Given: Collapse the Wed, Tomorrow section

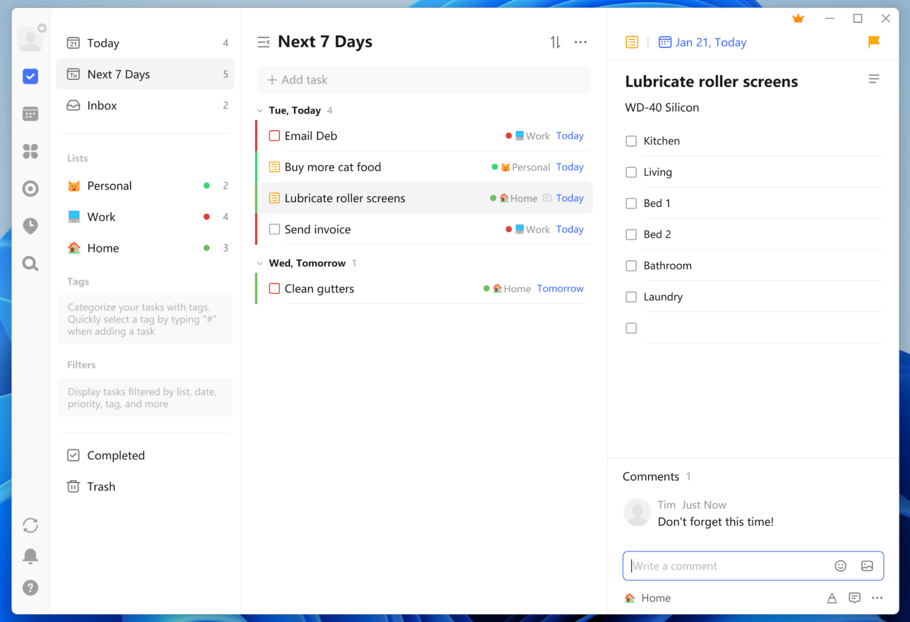Looking at the screenshot, I should click(259, 263).
